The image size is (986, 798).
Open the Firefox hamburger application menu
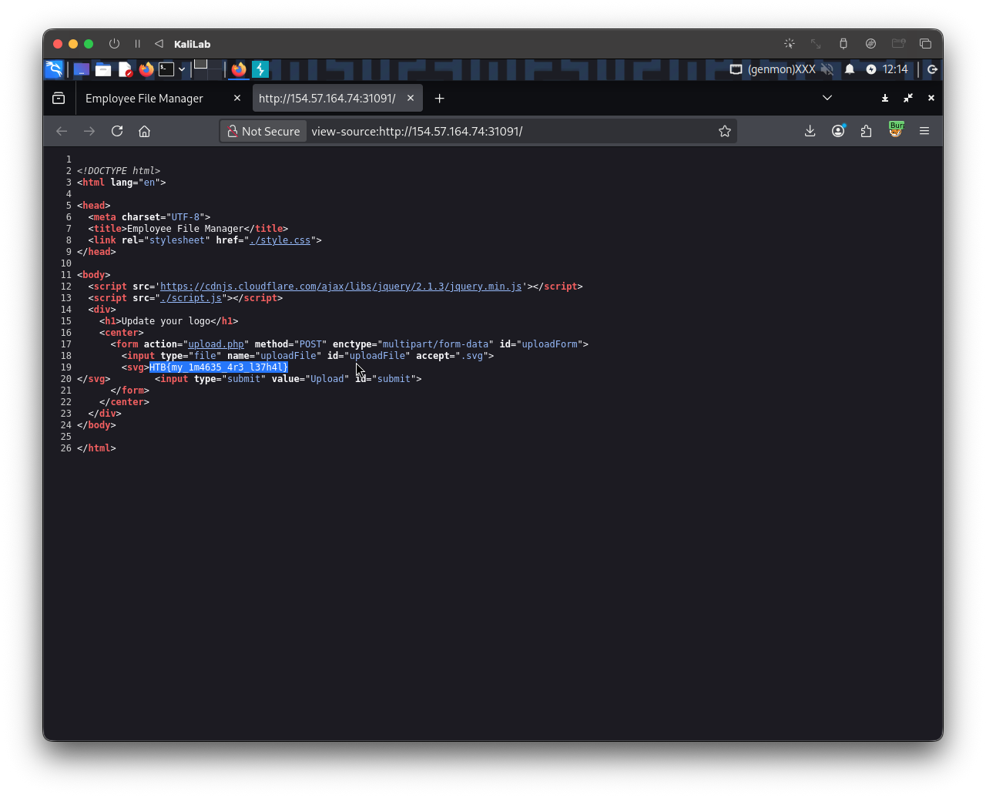tap(924, 131)
